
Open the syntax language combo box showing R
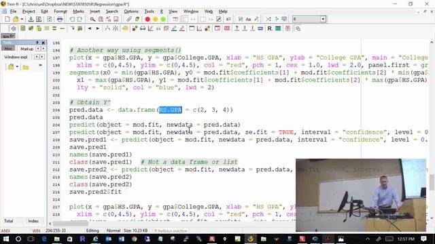click(x=309, y=19)
